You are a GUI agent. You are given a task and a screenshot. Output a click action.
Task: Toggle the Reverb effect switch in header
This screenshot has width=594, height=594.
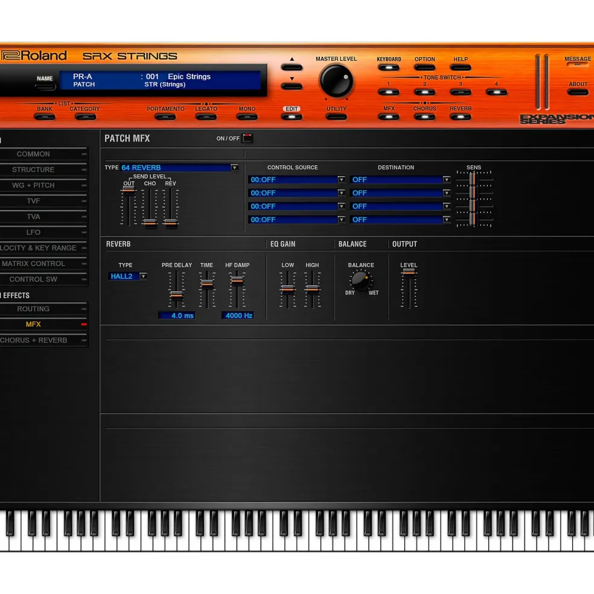[461, 117]
